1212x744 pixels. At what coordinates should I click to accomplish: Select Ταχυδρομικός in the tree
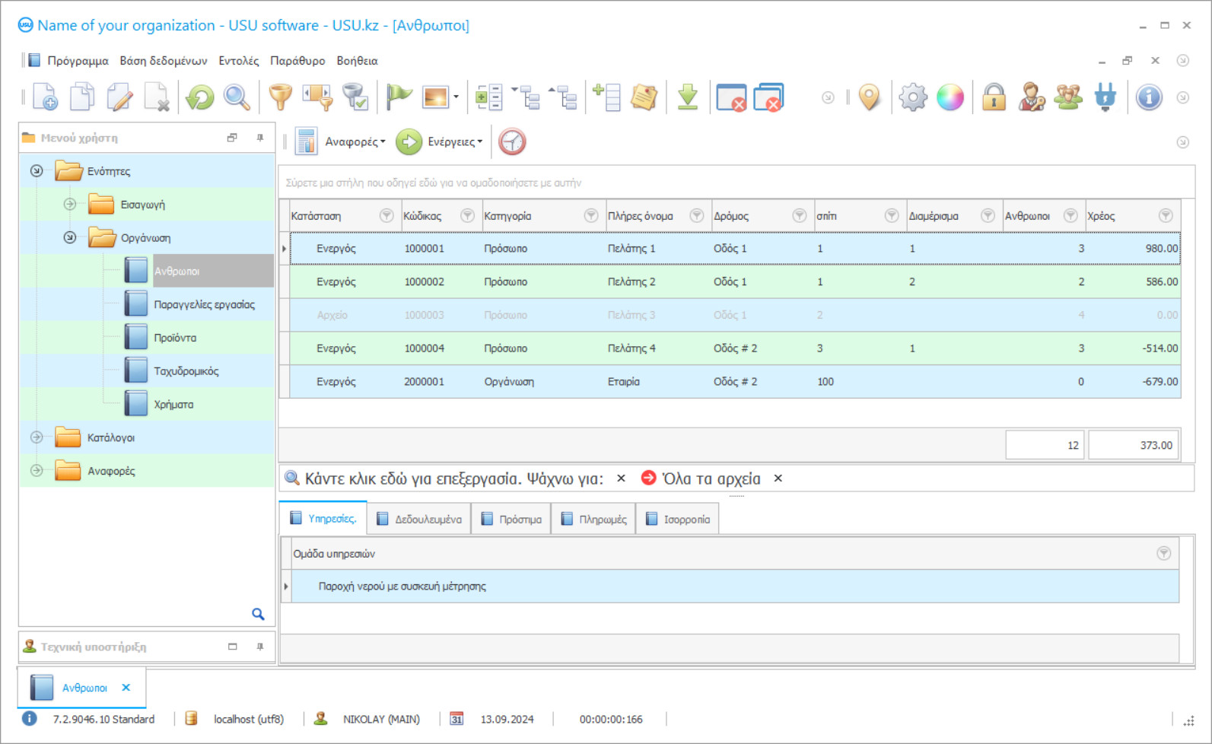coord(186,371)
